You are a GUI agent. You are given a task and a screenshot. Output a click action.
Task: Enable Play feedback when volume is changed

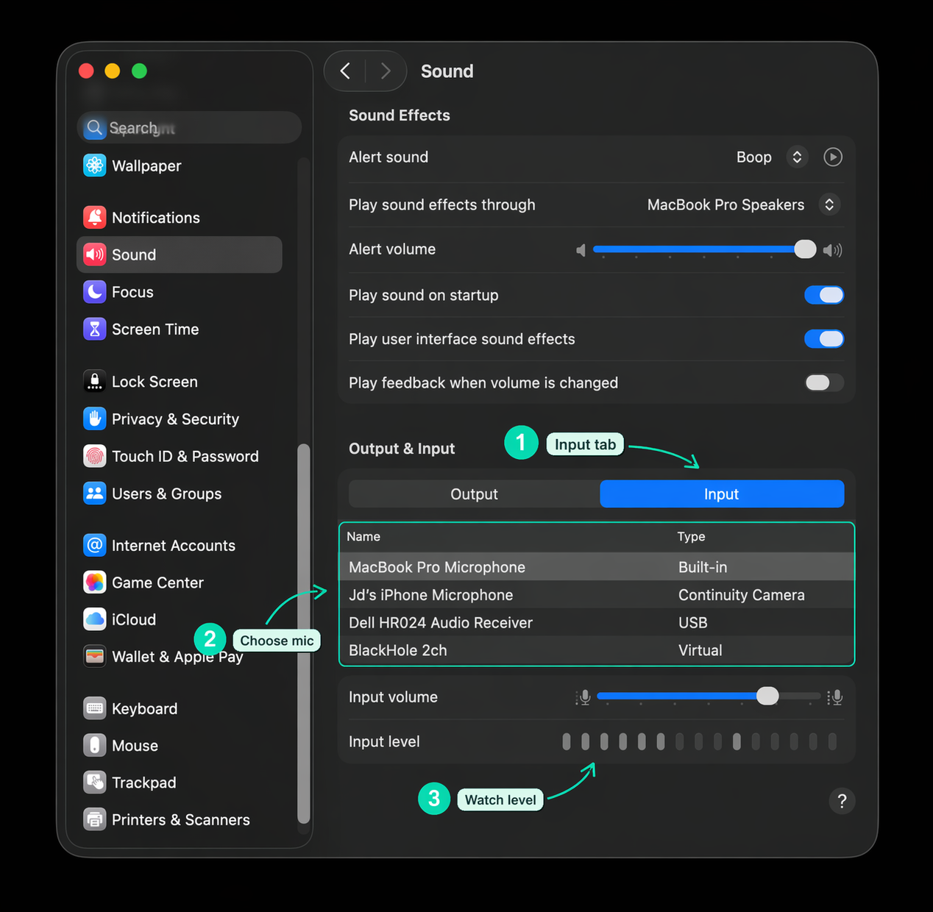pos(824,382)
